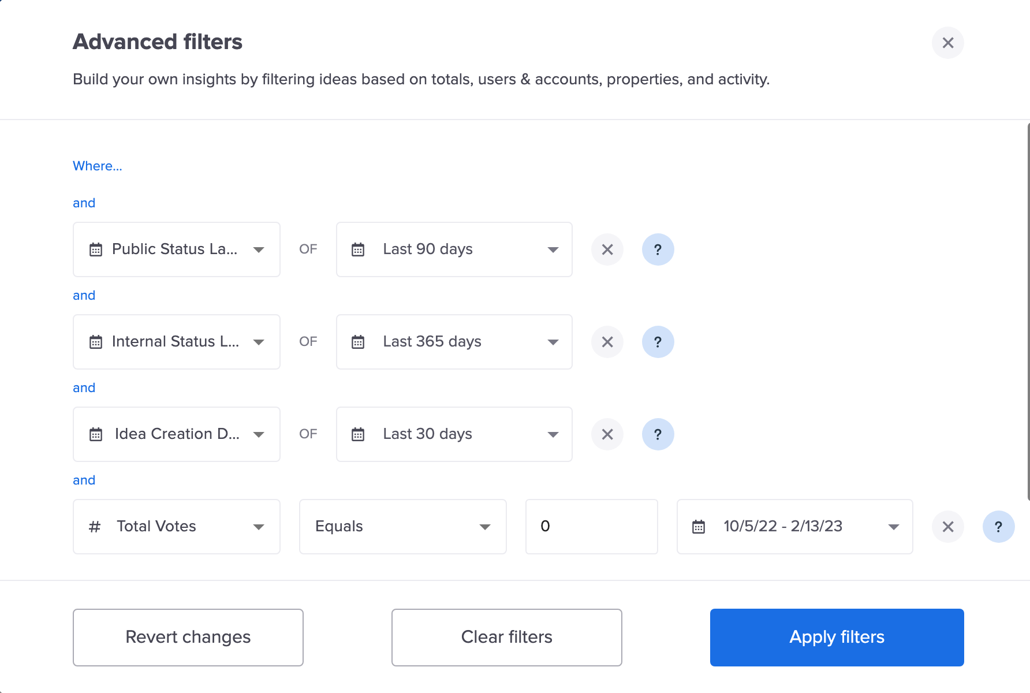The width and height of the screenshot is (1030, 693).
Task: Click the calendar icon in the date range picker
Action: point(699,527)
